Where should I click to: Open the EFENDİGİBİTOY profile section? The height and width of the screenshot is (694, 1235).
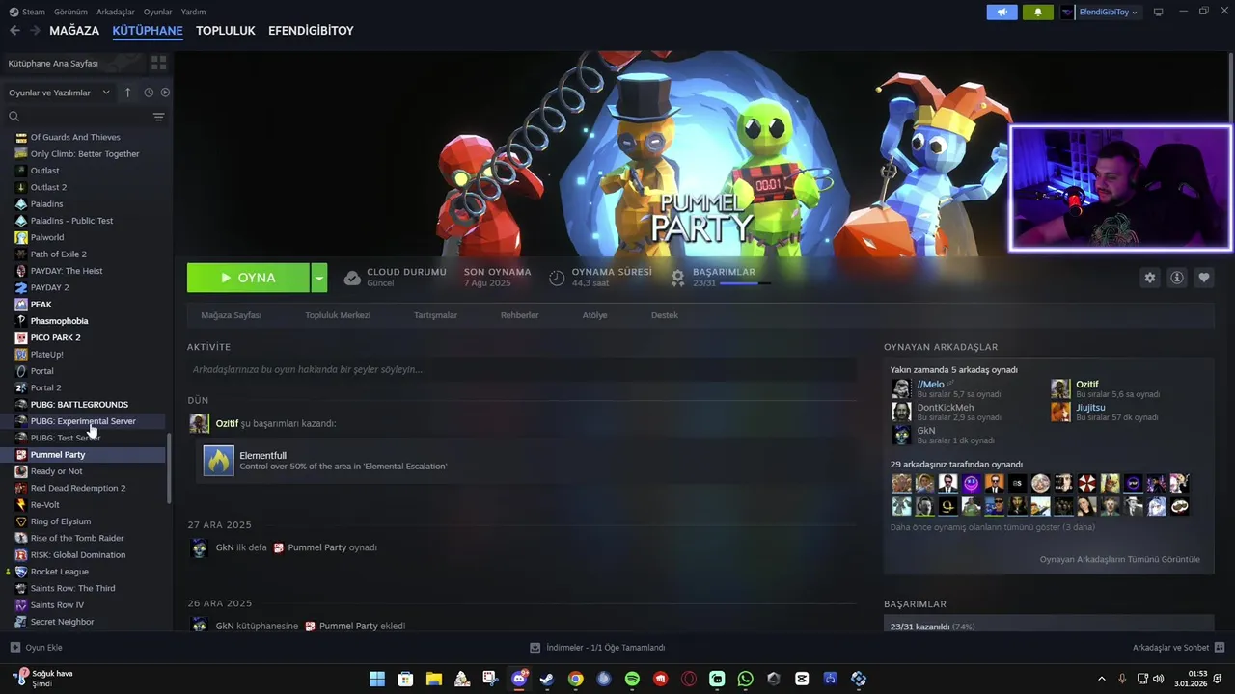[x=311, y=31]
